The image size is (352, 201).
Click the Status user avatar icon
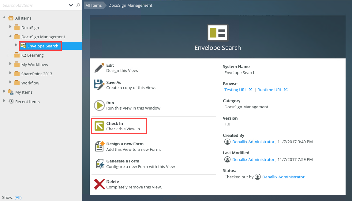point(258,177)
